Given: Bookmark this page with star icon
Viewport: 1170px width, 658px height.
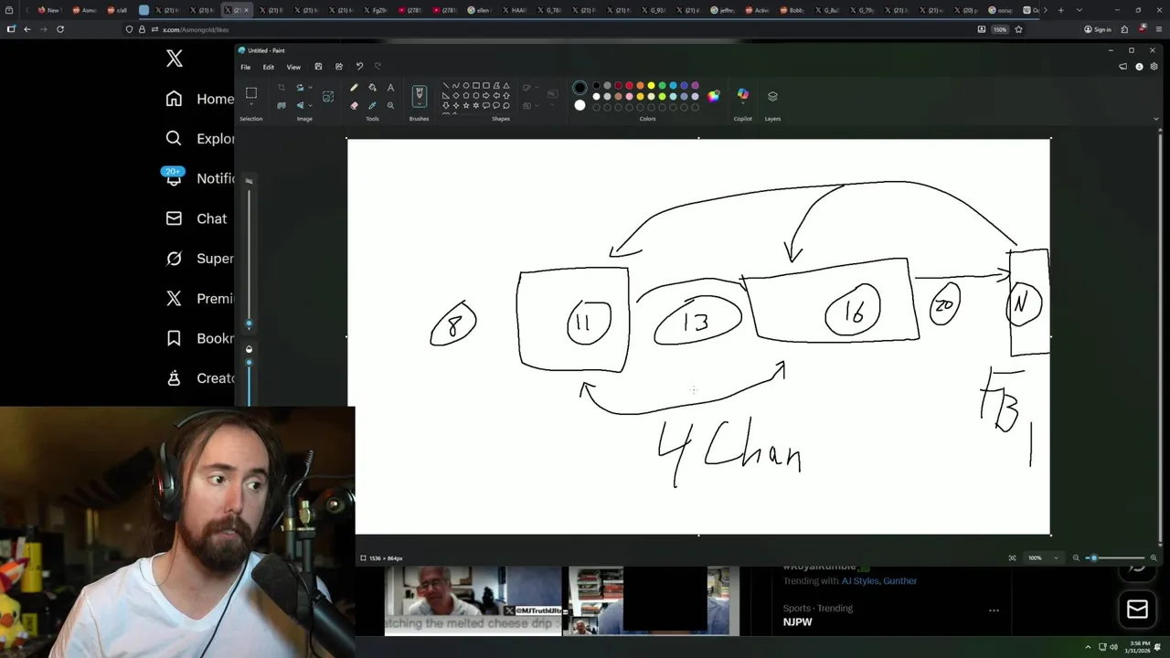Looking at the screenshot, I should point(1018,29).
